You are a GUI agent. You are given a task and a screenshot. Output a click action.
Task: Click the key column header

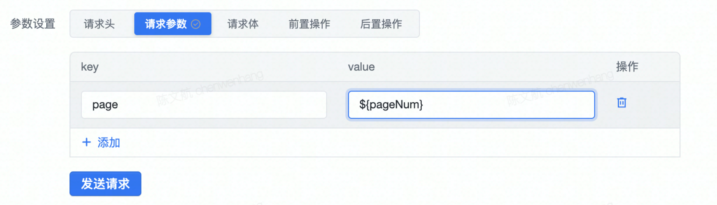point(90,67)
